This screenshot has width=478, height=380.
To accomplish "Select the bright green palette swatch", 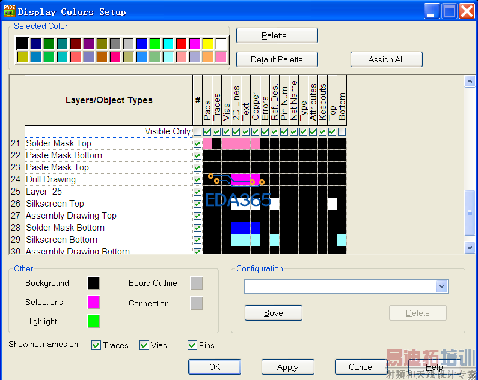I will 155,44.
